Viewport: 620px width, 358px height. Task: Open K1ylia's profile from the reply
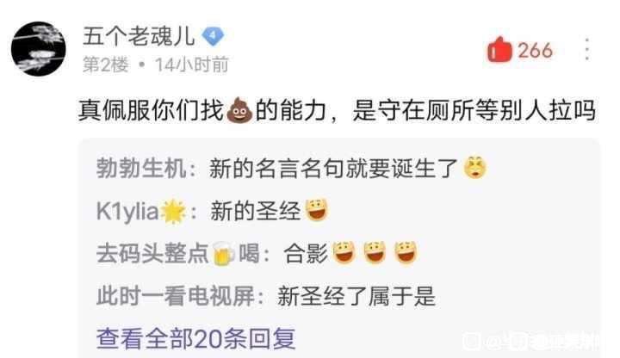click(x=127, y=211)
